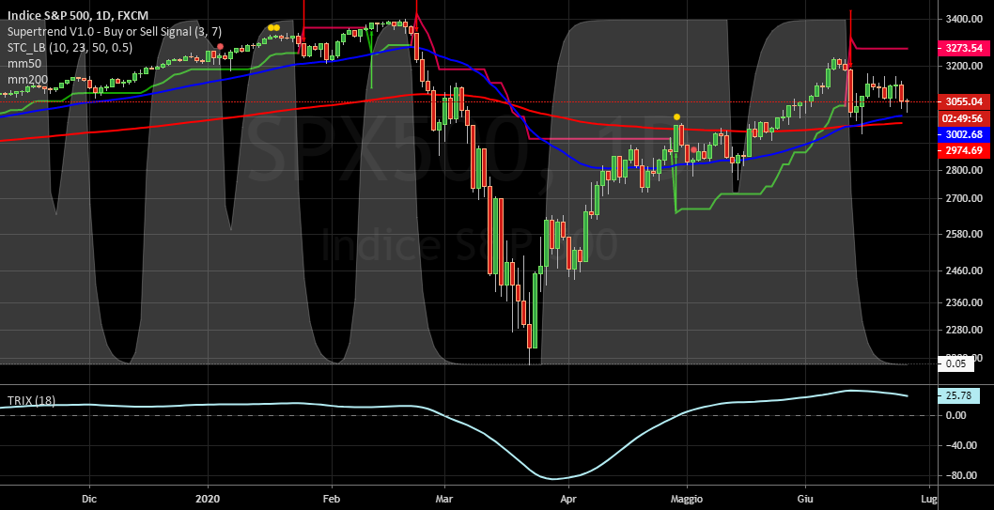Click the Indice S&P 500 chart title

click(78, 15)
